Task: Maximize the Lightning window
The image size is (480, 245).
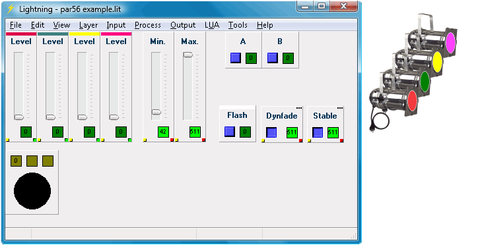Action: coord(321,6)
